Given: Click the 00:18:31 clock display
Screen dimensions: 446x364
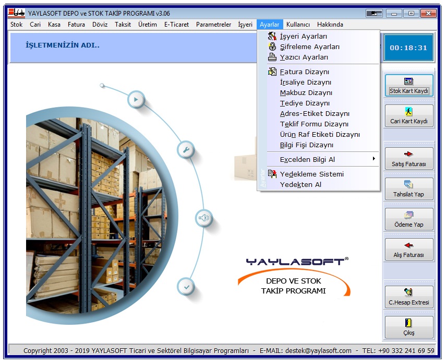Looking at the screenshot, I should [408, 48].
